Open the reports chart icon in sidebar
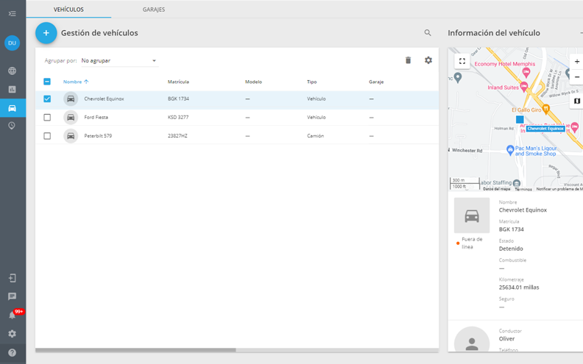 tap(13, 90)
